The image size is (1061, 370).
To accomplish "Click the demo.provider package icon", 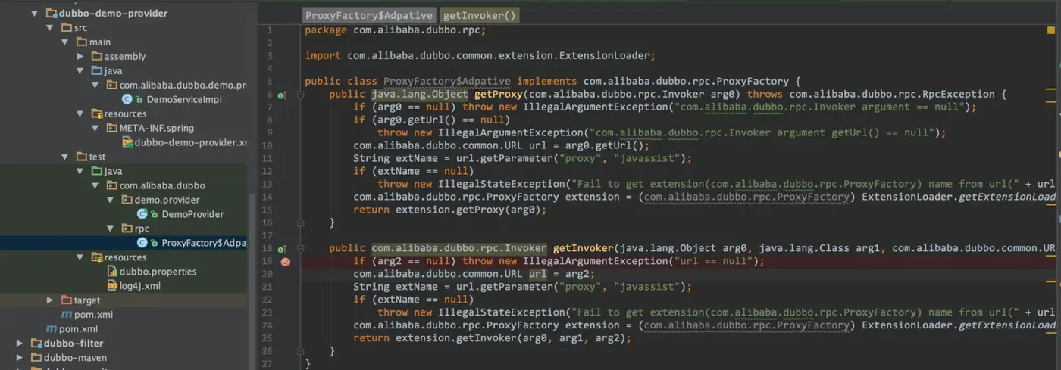I will [x=127, y=201].
